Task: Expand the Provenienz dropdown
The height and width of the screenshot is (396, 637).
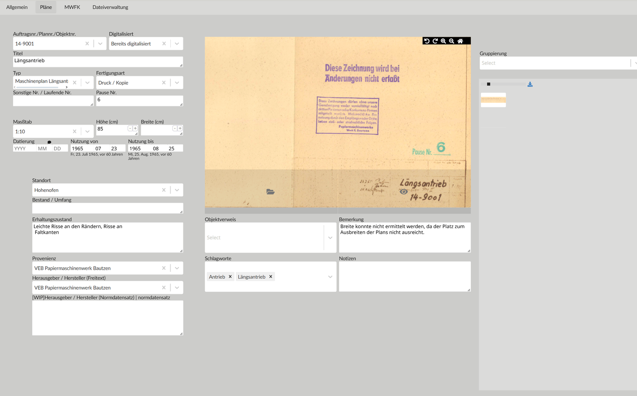Action: (x=177, y=268)
